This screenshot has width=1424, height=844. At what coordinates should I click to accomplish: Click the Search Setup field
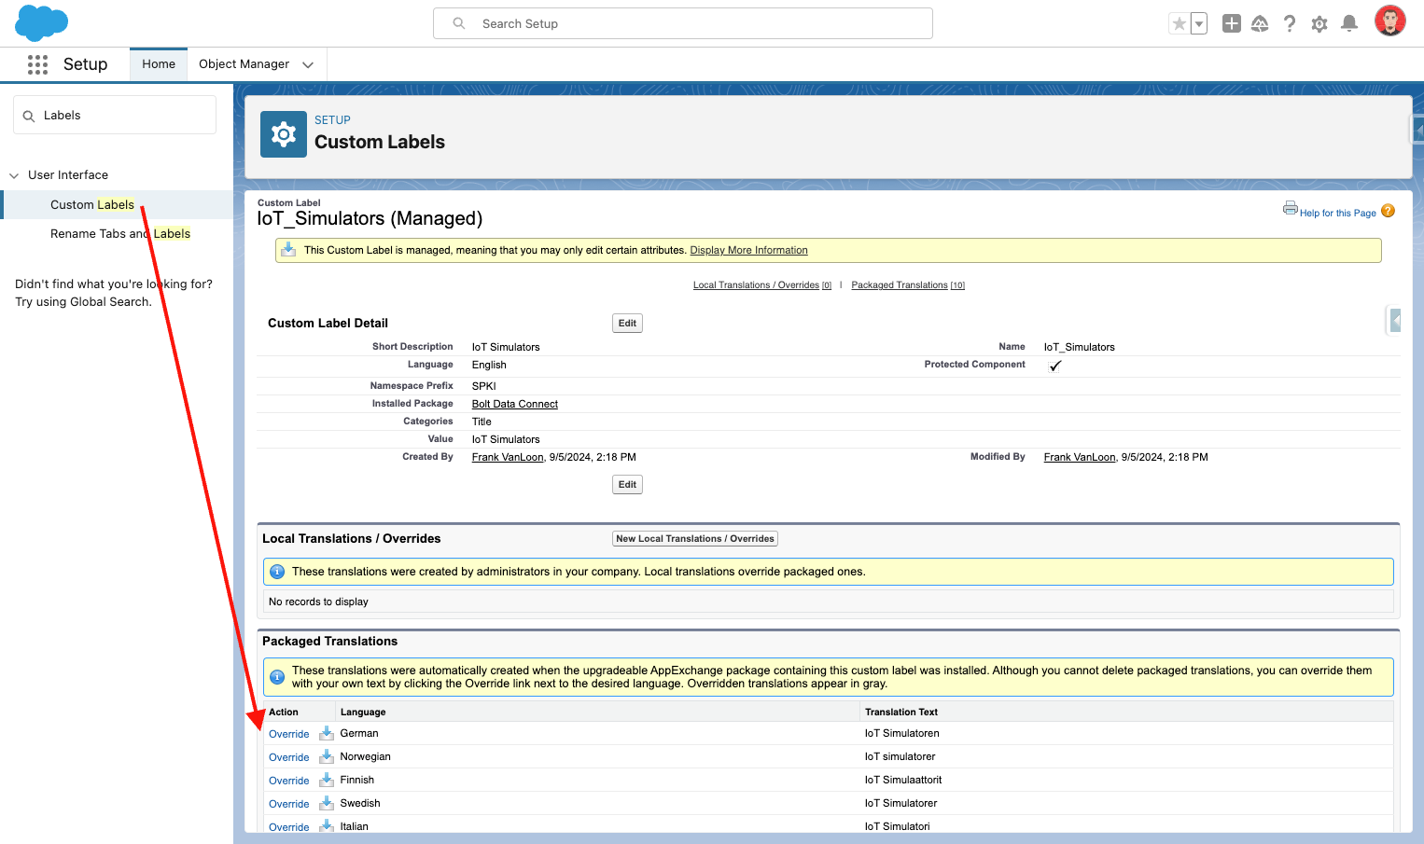(x=683, y=23)
